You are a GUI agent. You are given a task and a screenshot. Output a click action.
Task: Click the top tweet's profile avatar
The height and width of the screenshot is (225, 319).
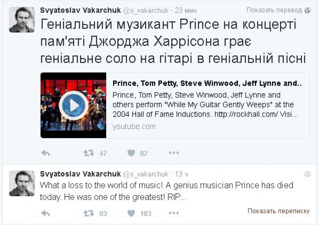pyautogui.click(x=22, y=20)
